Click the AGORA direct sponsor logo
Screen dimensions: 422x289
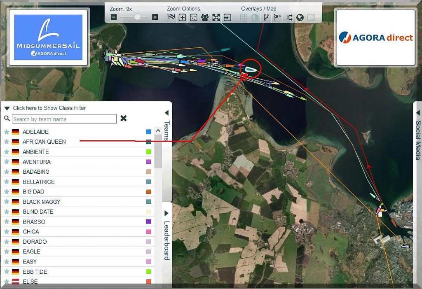point(375,38)
